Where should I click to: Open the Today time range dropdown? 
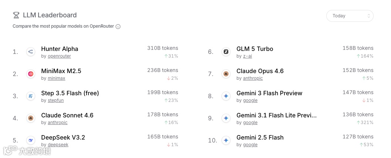point(350,16)
